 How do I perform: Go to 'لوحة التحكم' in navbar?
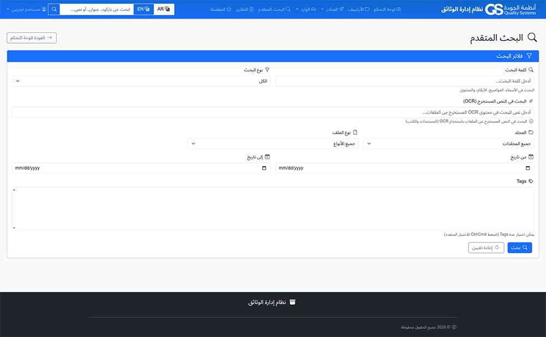pos(387,9)
